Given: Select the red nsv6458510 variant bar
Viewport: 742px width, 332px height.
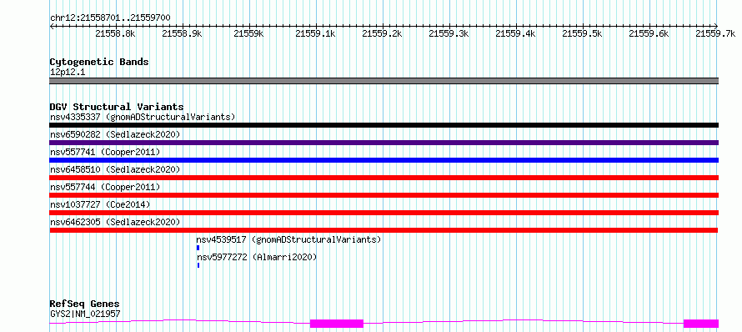Looking at the screenshot, I should [384, 178].
